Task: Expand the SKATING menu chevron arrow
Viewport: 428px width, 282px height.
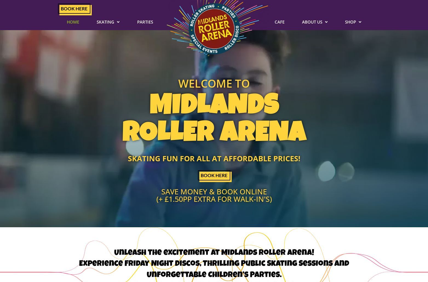Action: (118, 22)
